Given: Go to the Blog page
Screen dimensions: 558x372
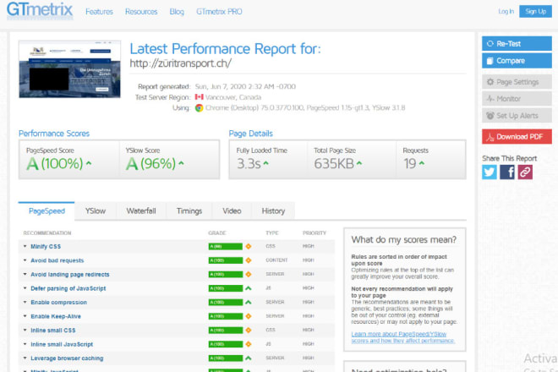Looking at the screenshot, I should (x=177, y=12).
